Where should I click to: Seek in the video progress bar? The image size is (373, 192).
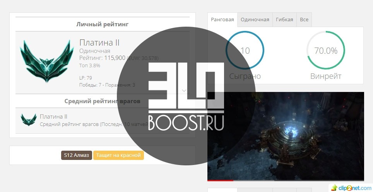tap(286, 180)
